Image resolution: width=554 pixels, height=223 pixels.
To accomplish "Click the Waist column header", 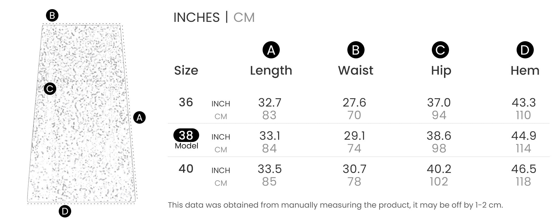I will pyautogui.click(x=356, y=71).
